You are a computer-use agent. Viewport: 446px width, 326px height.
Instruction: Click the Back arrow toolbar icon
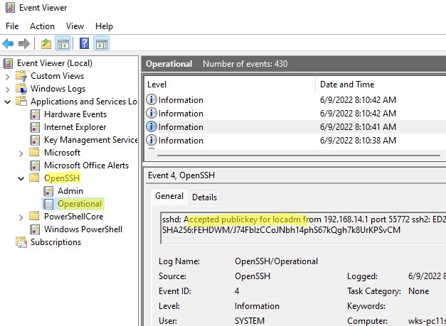tap(8, 44)
